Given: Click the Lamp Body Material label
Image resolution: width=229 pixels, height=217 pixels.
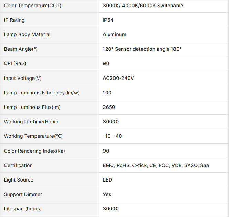Looking at the screenshot, I should 27,34.
